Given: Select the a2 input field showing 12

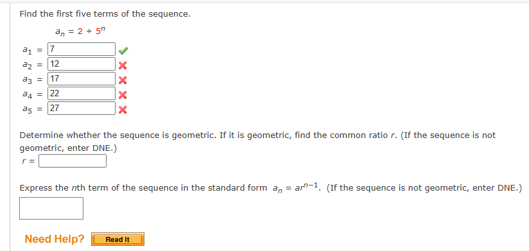Looking at the screenshot, I should pos(82,64).
